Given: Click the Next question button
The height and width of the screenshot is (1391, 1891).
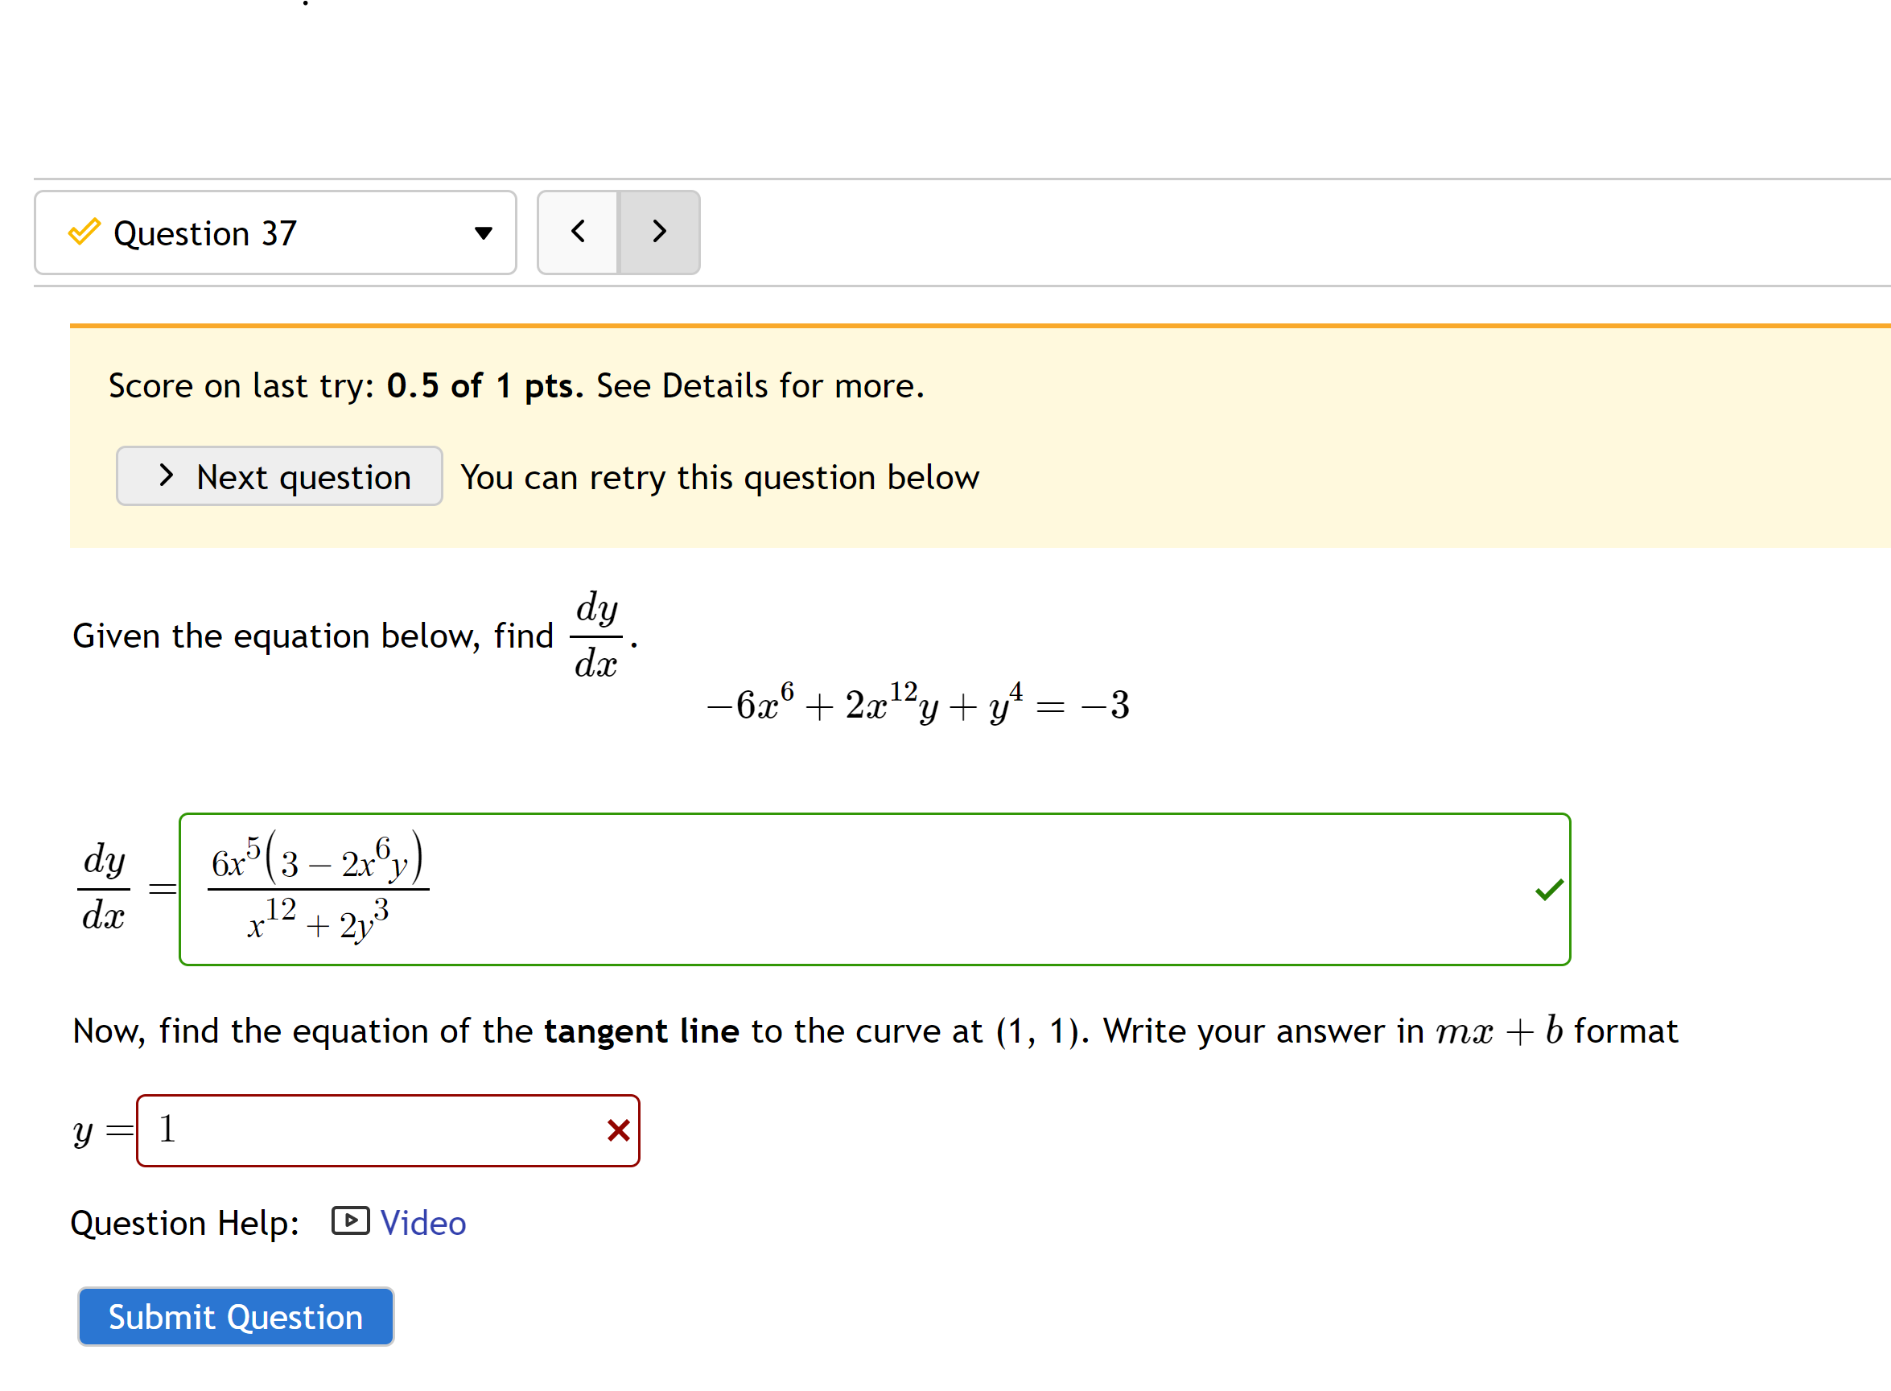Looking at the screenshot, I should pos(278,475).
